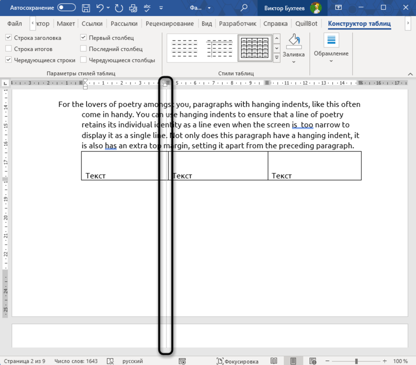Check the Последний столбец option

click(83, 48)
